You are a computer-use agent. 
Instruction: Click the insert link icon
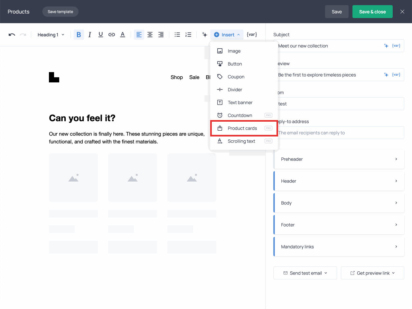coord(112,35)
